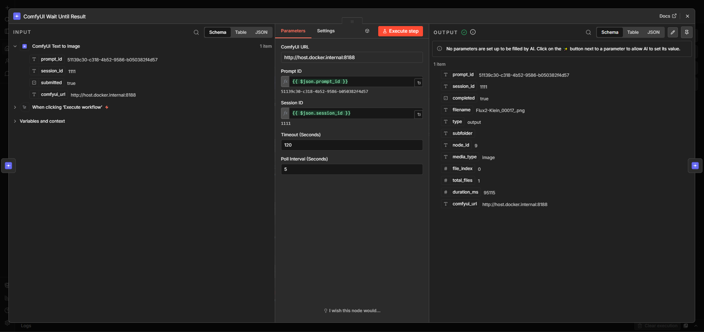704x332 pixels.
Task: Reset the Prompt ID expression field
Action: coord(419,83)
